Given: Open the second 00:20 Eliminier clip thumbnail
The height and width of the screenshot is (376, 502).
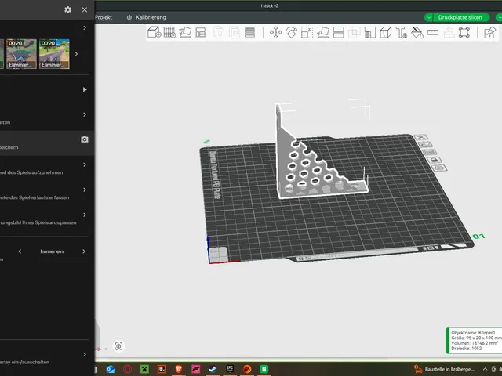Looking at the screenshot, I should tap(54, 54).
